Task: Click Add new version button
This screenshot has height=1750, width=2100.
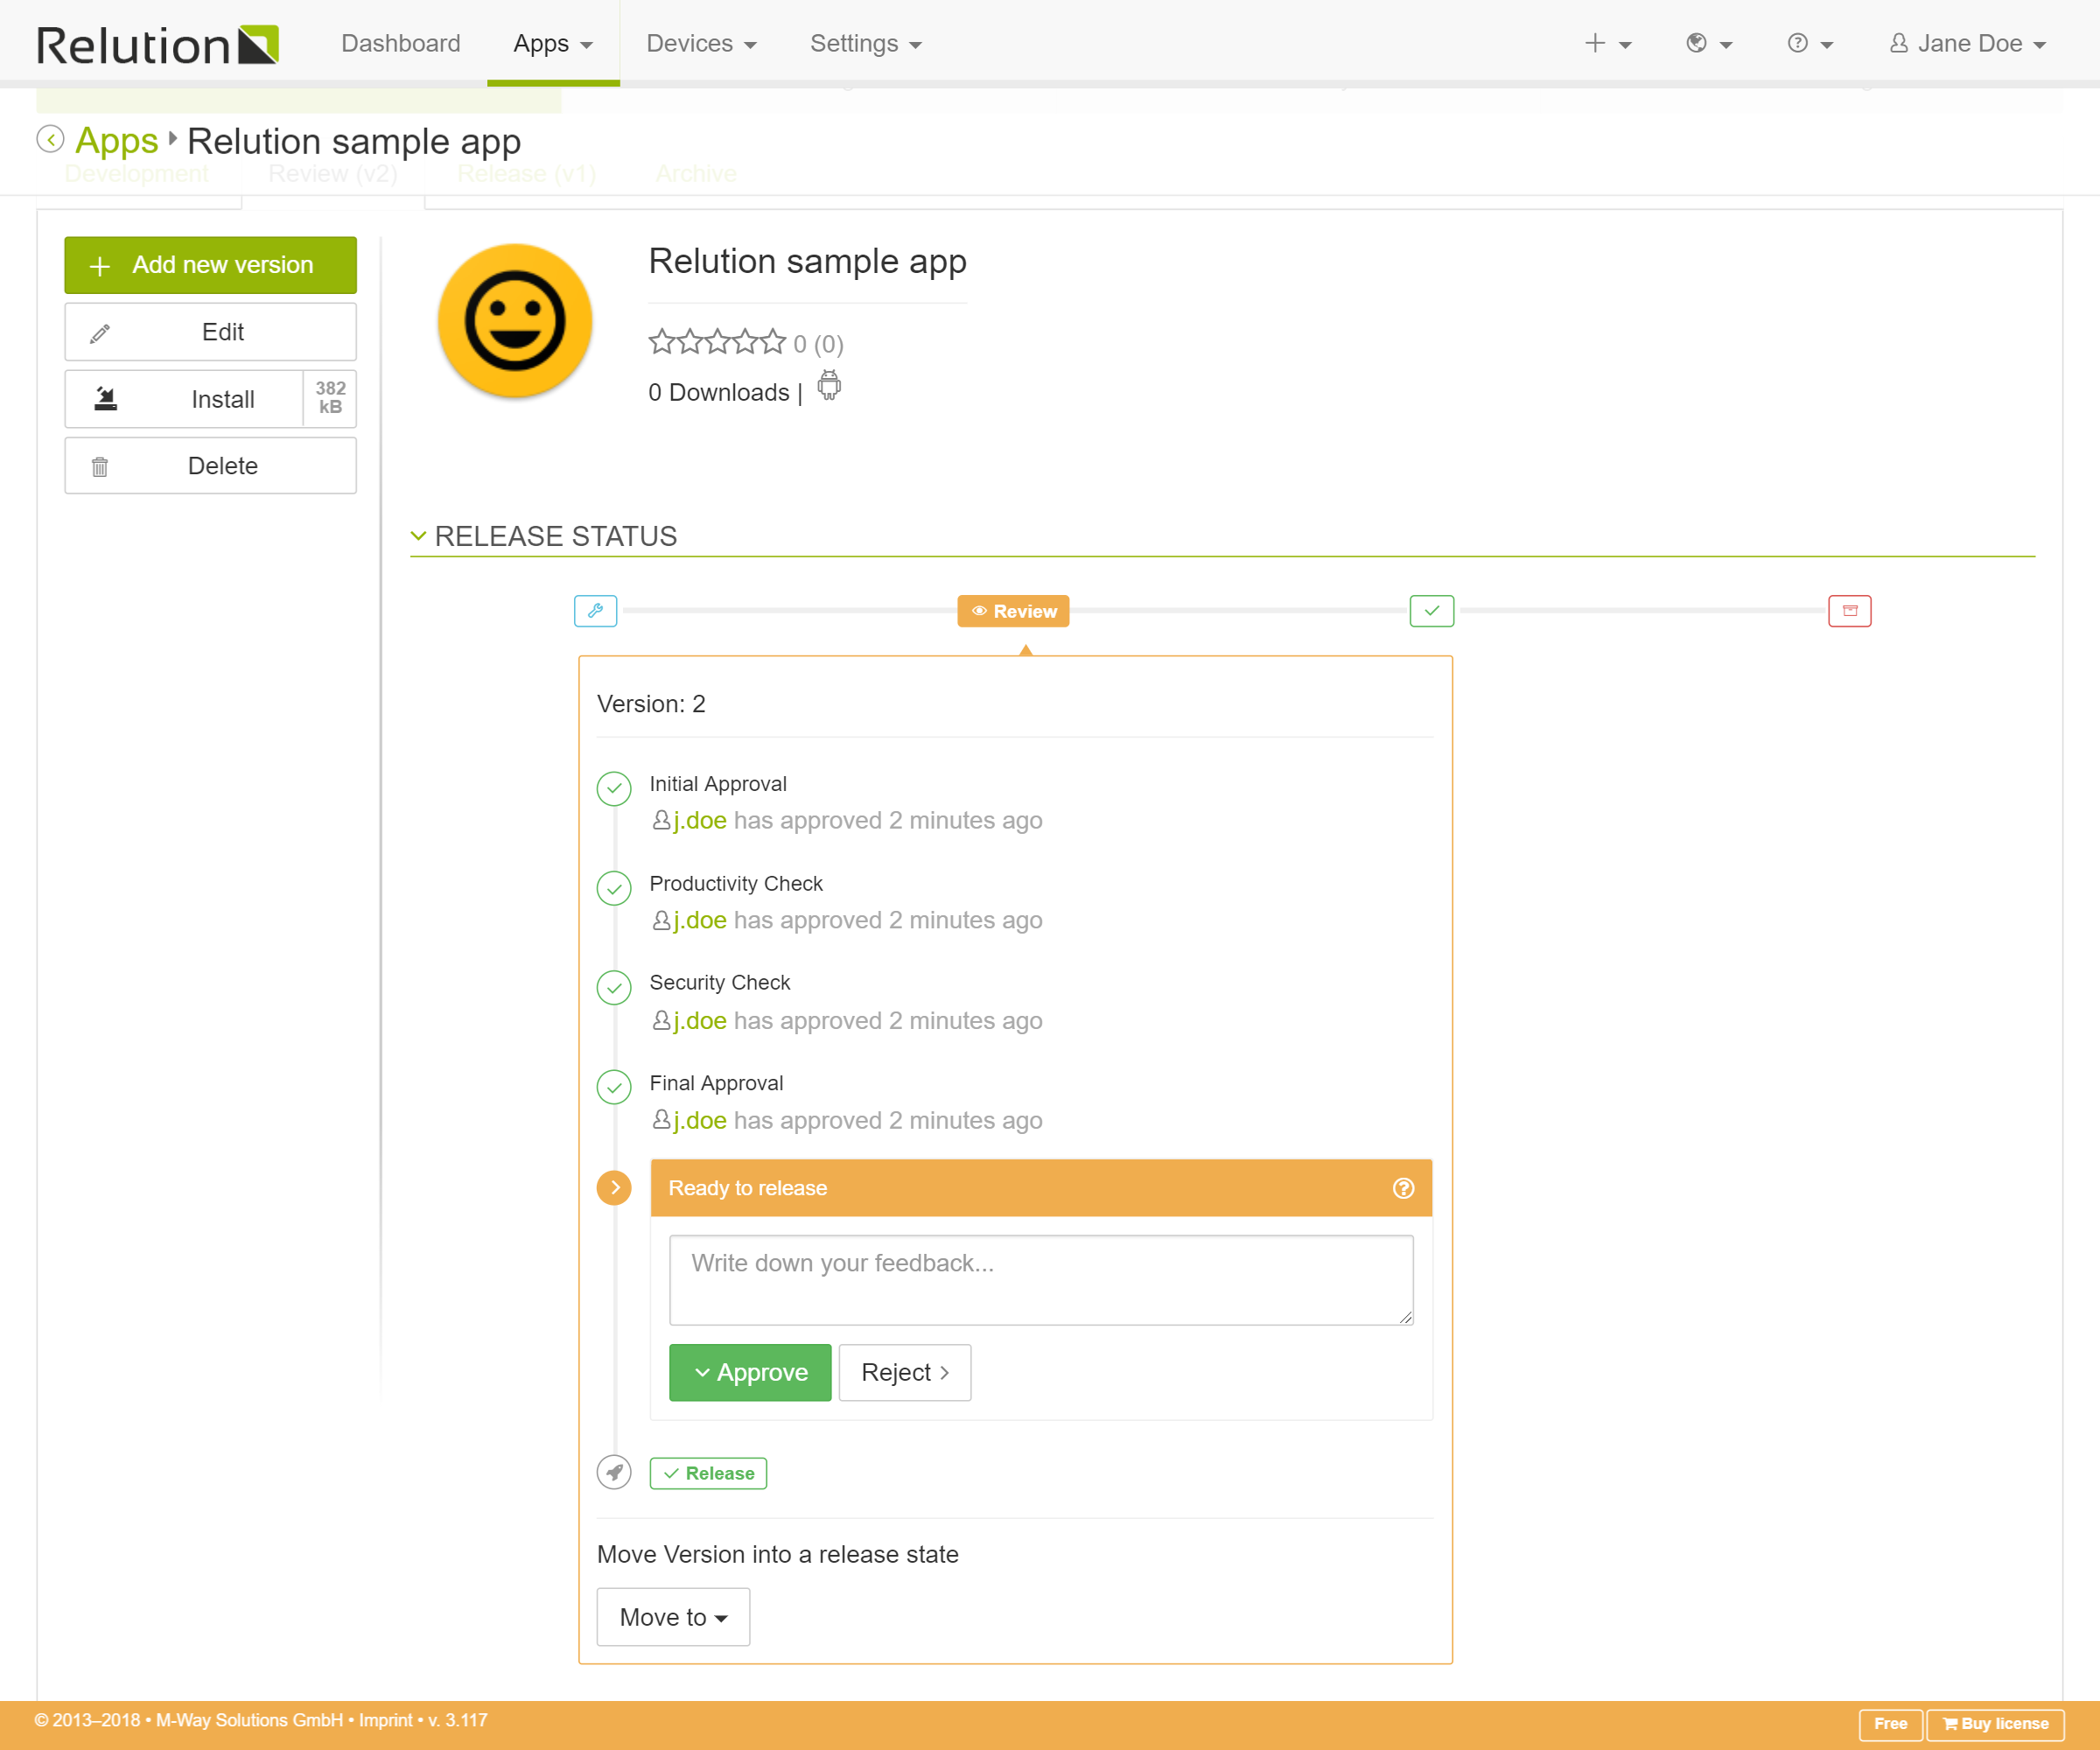Action: 210,265
